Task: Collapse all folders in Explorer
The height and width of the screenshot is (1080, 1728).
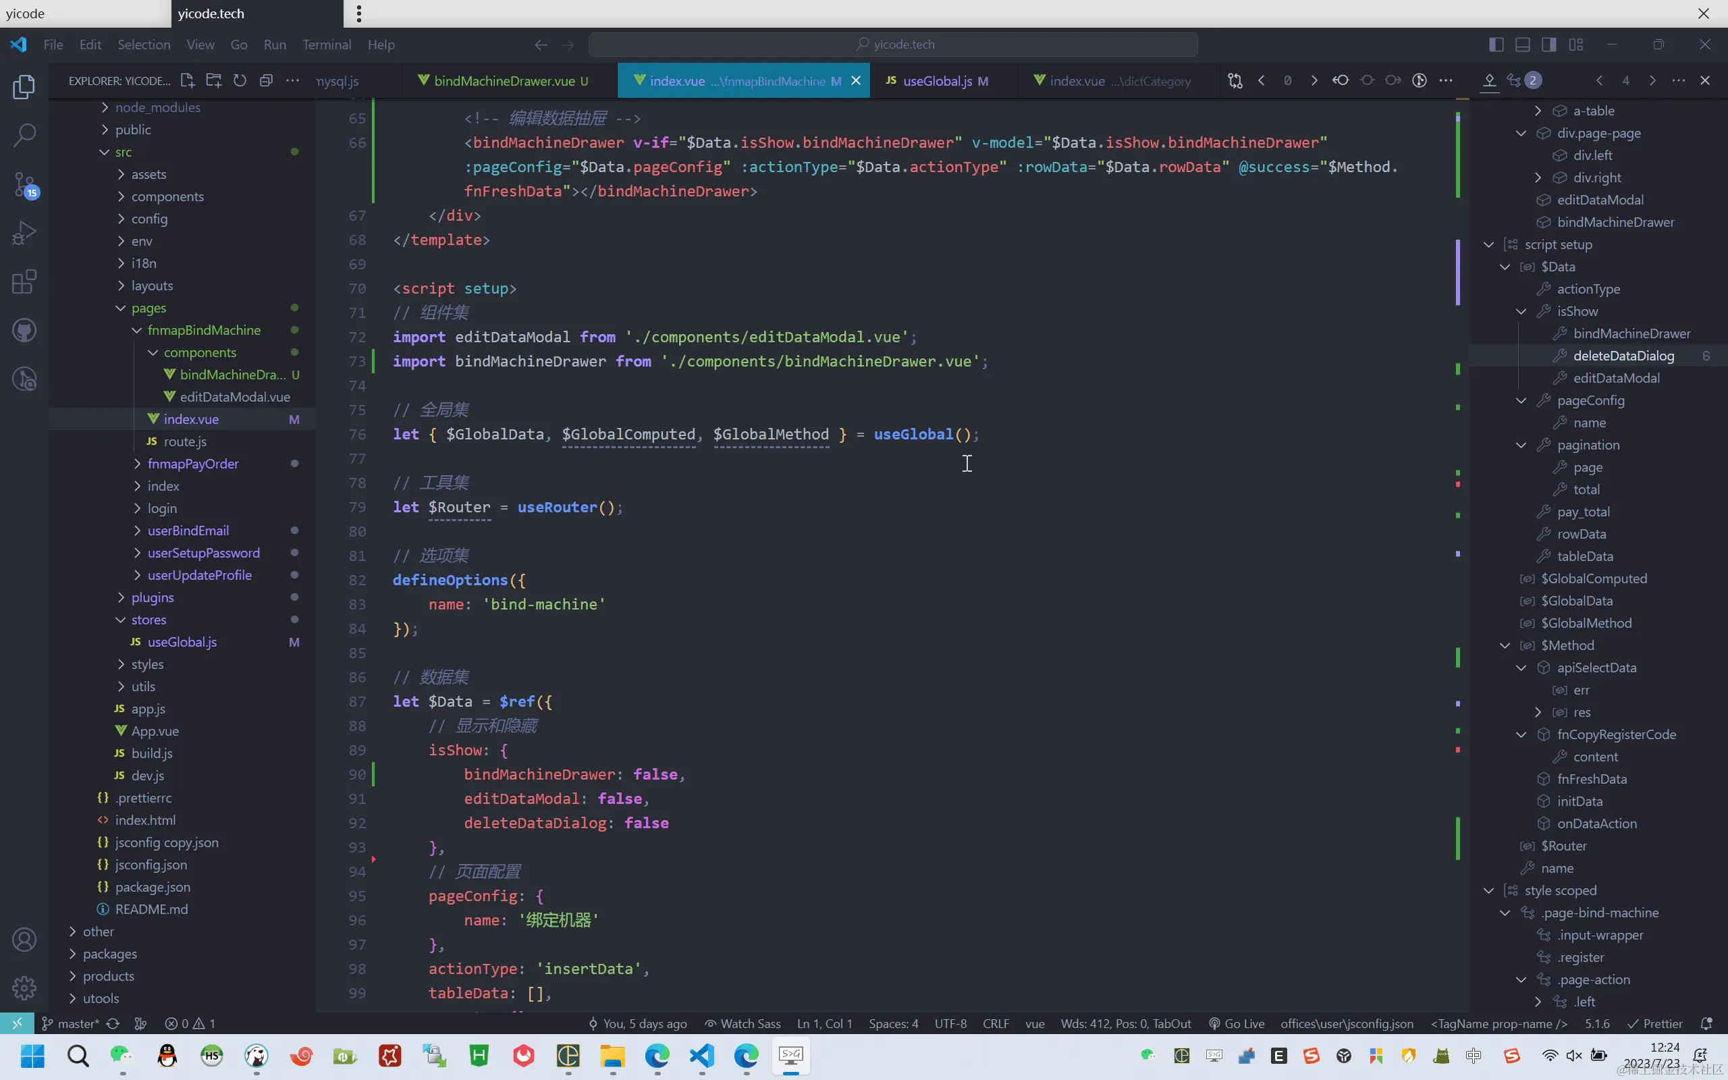Action: (267, 81)
